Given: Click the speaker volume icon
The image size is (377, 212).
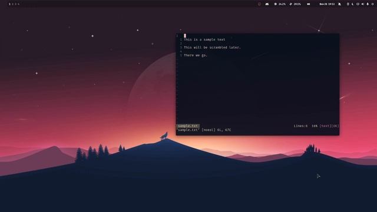Looking at the screenshot, I should 363,4.
